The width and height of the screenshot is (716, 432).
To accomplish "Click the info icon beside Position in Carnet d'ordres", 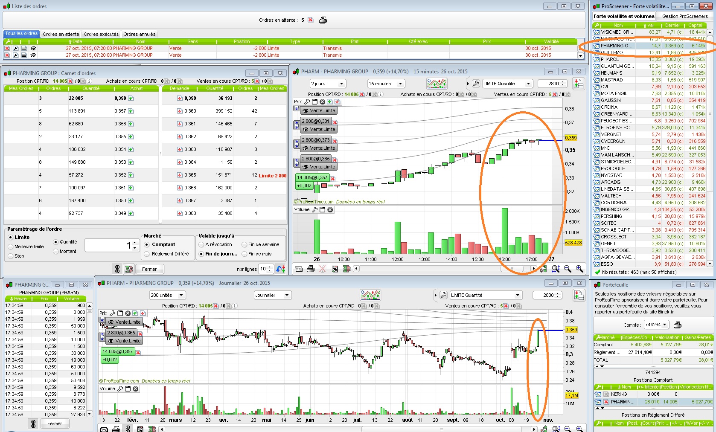I will 89,81.
